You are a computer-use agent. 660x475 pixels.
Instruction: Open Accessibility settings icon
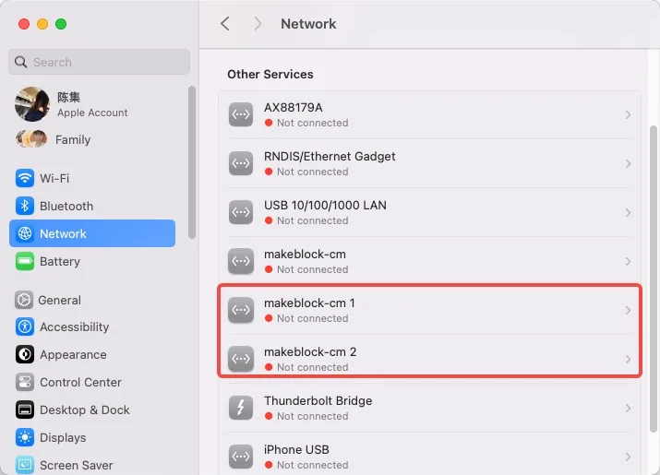click(x=25, y=327)
